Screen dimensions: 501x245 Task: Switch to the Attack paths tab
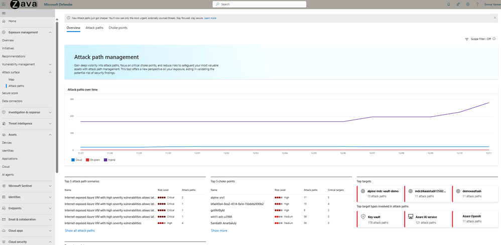click(94, 28)
